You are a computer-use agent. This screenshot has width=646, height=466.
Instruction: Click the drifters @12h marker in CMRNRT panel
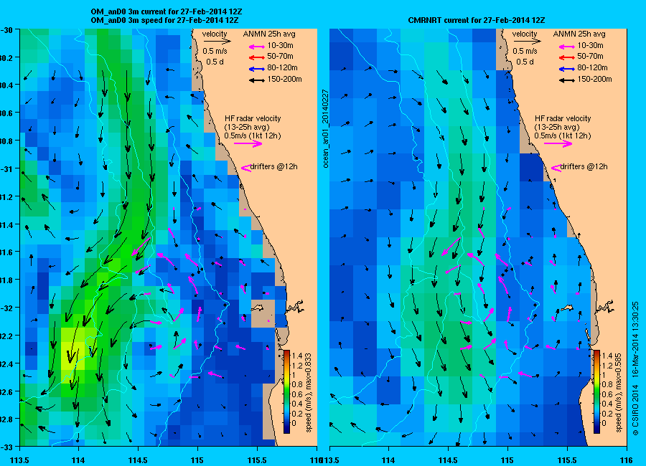coord(556,168)
